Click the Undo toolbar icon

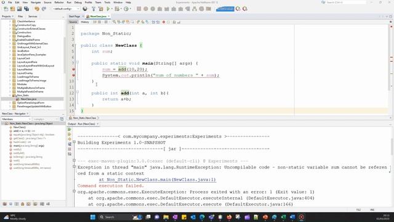pos(37,9)
